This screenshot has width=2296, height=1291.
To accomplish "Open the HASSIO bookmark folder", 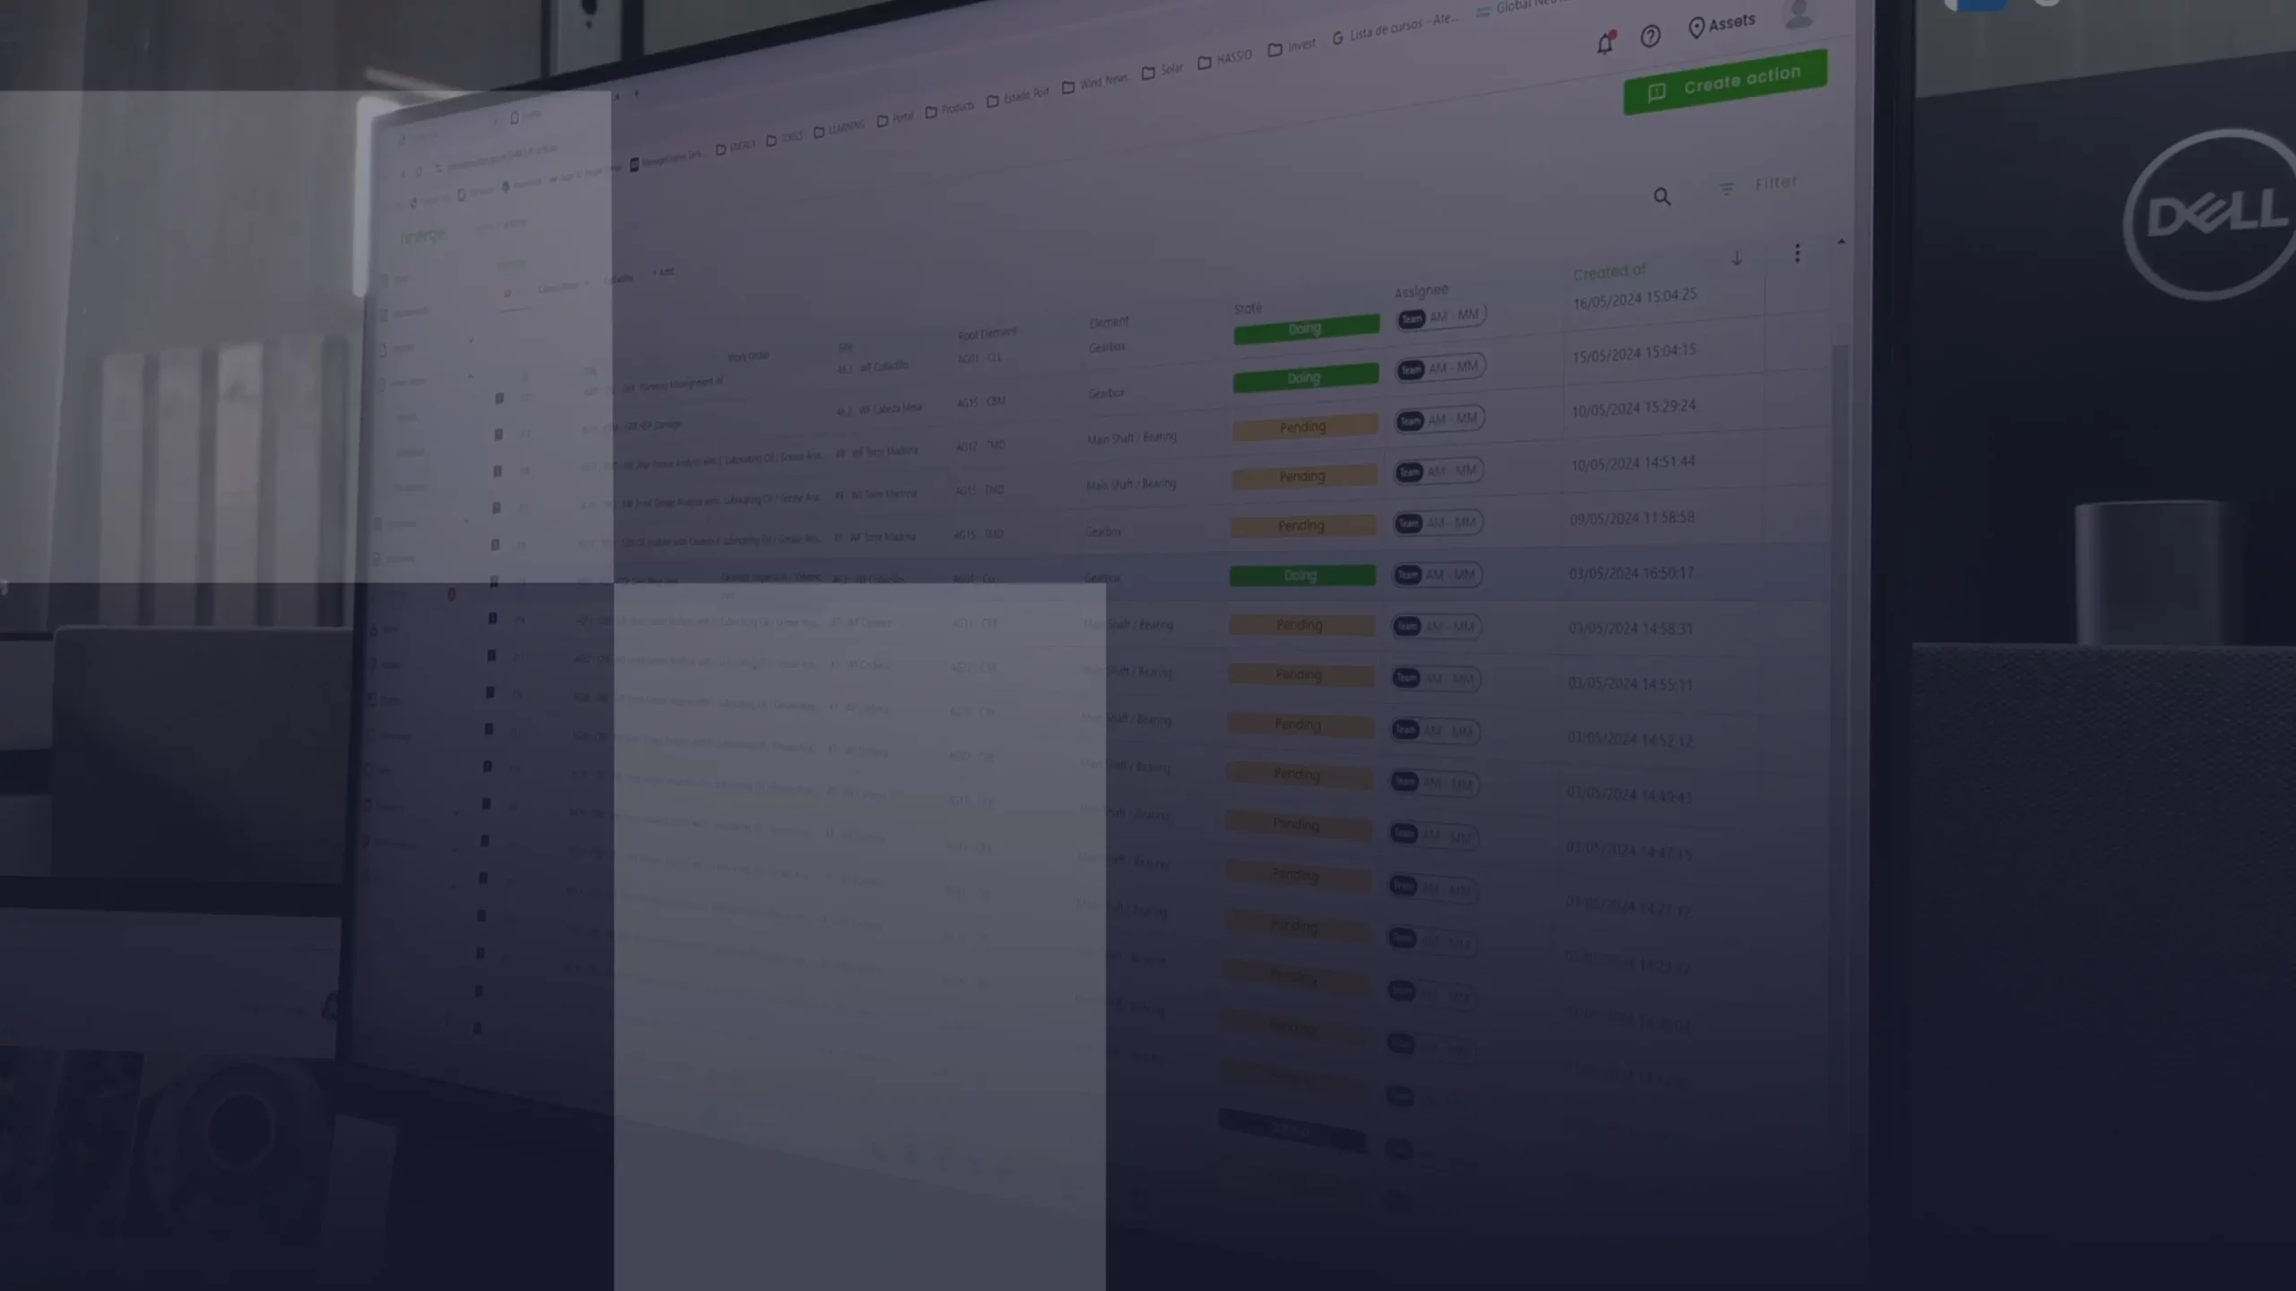I will (x=1224, y=58).
